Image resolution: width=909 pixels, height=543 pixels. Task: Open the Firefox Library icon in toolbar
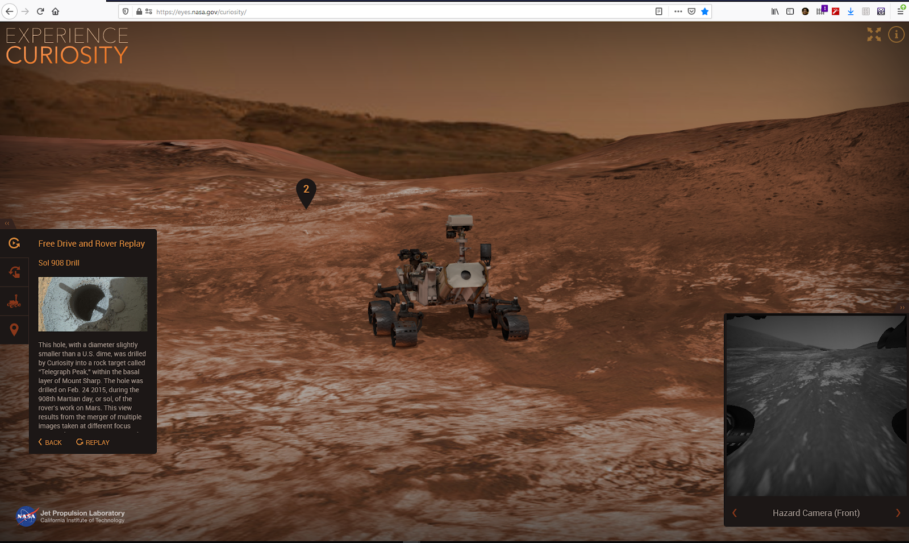(x=774, y=11)
